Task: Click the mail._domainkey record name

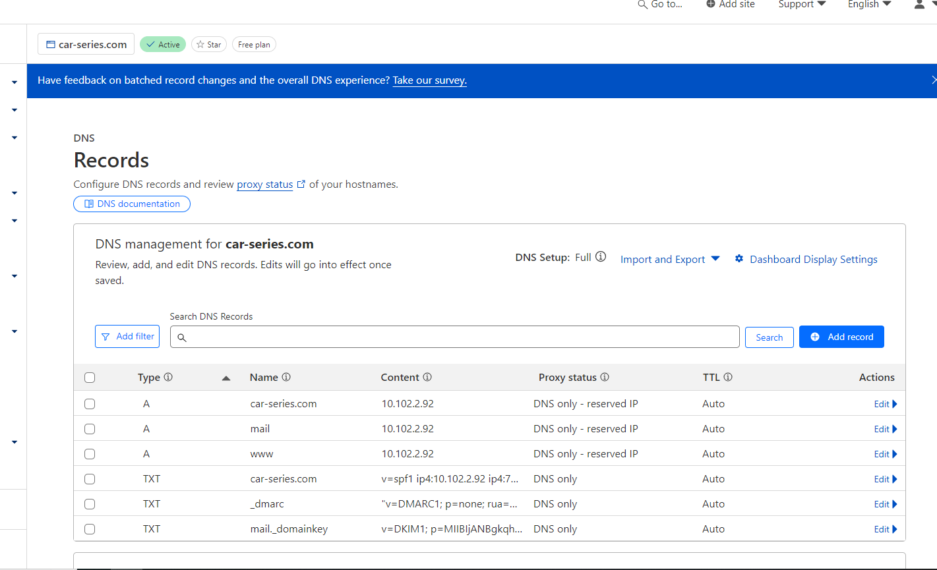Action: 289,529
